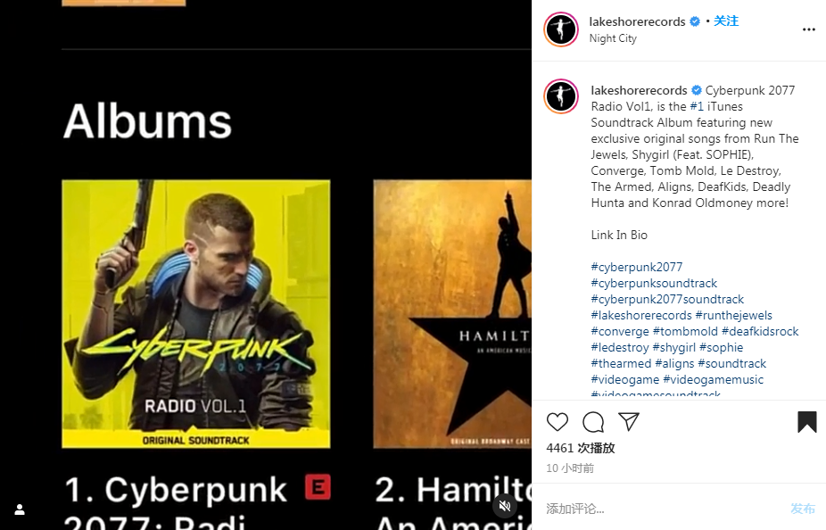Submit comment with 发布 button
826x530 pixels.
tap(802, 509)
